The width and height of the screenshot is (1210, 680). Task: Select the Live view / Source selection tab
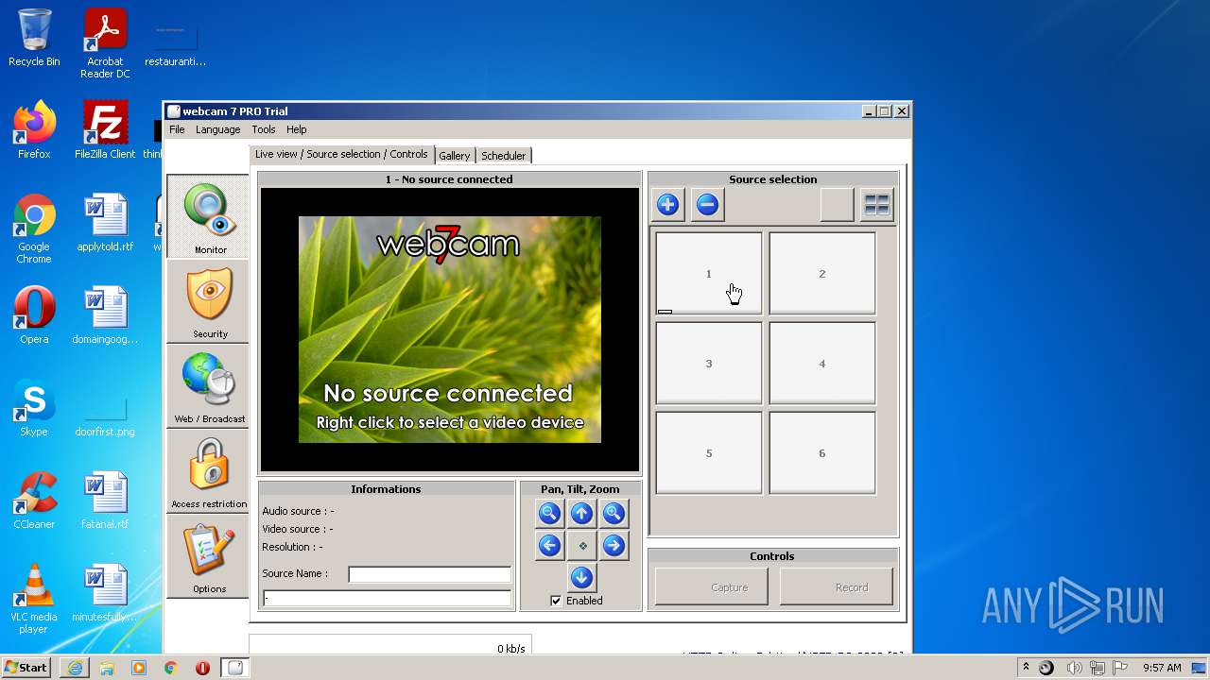341,154
